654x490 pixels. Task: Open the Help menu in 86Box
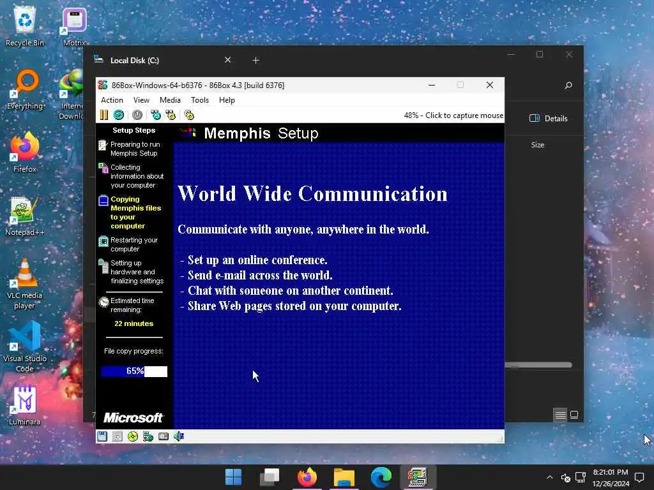[x=227, y=100]
